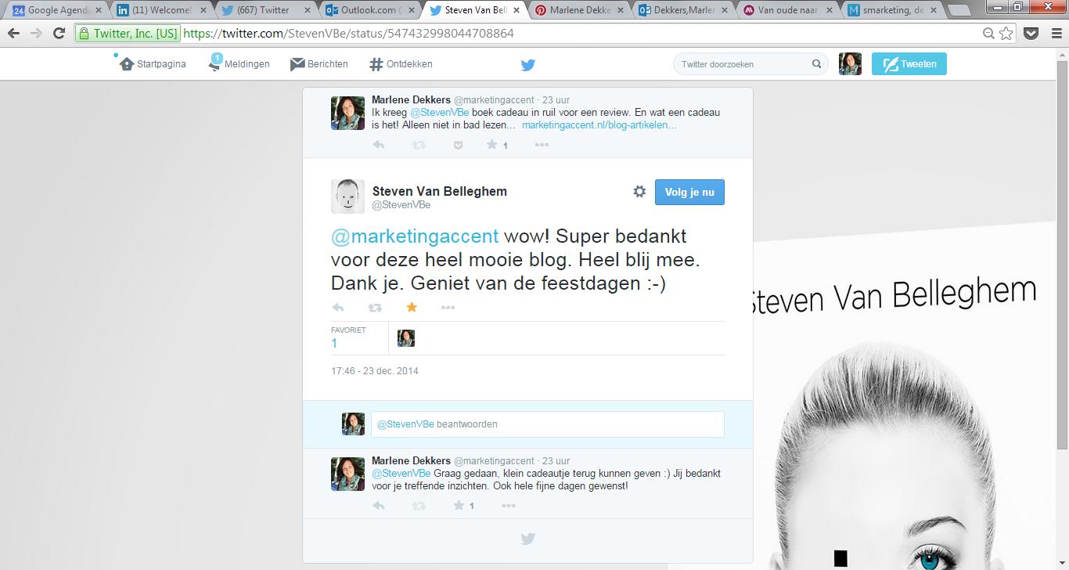
Task: Reload the page with the refresh icon
Action: (59, 34)
